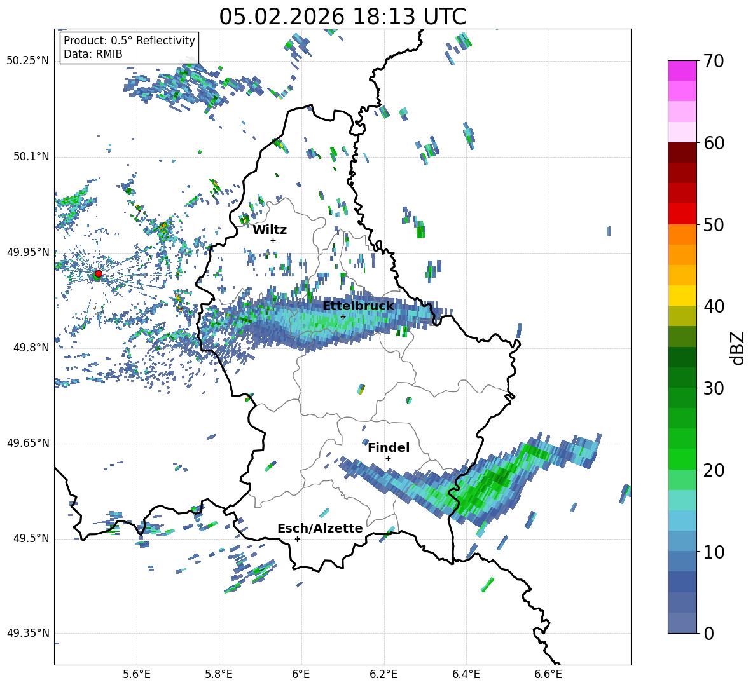Click the dBZ colorbar axis label
Image resolution: width=753 pixels, height=687 pixels.
[x=738, y=348]
